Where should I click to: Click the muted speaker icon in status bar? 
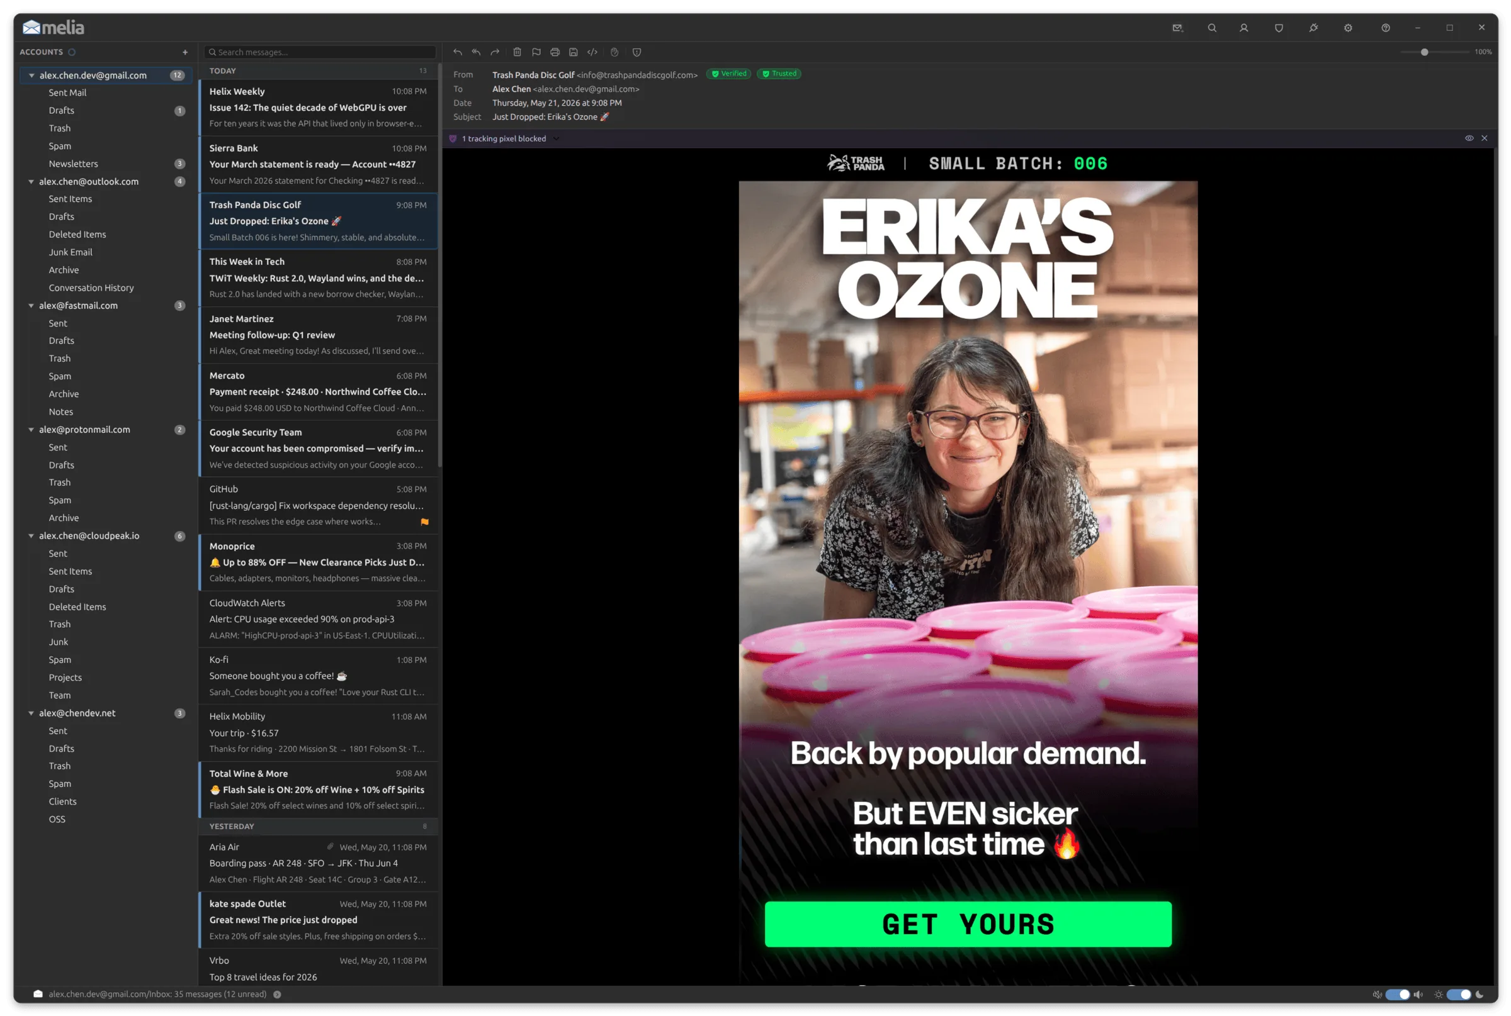coord(1377,994)
